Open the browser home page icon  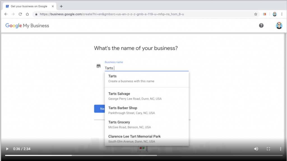click(27, 14)
